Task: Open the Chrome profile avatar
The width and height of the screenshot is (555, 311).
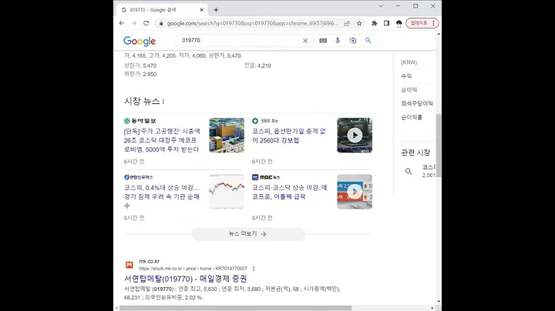Action: [x=399, y=23]
